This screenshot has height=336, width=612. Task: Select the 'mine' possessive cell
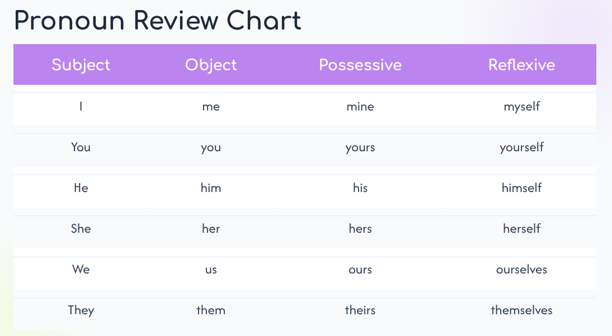360,106
